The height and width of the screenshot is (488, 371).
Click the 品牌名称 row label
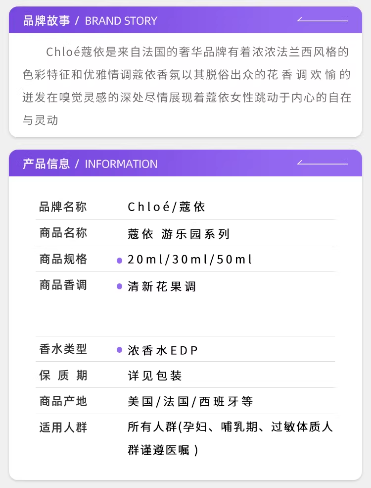(63, 207)
